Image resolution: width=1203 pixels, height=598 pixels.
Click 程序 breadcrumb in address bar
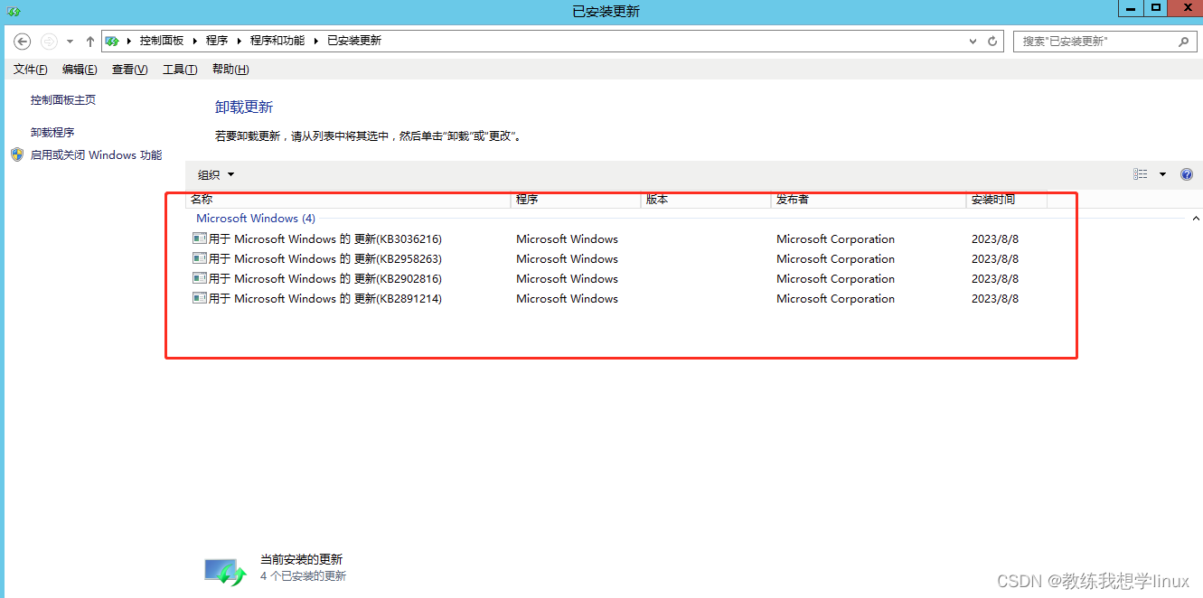tap(217, 41)
